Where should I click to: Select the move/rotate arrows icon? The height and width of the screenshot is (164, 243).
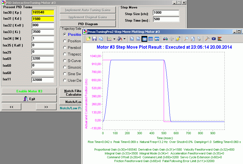[172, 39]
